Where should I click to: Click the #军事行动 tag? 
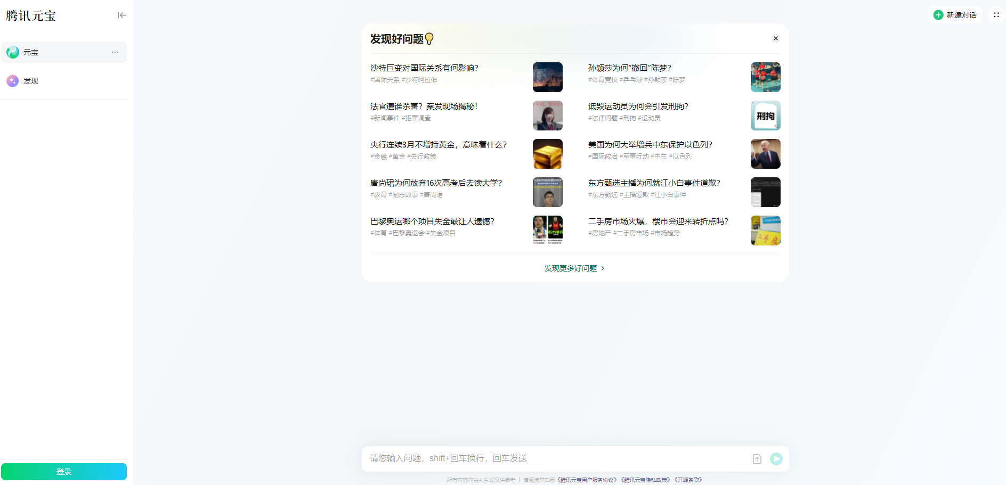pos(634,157)
